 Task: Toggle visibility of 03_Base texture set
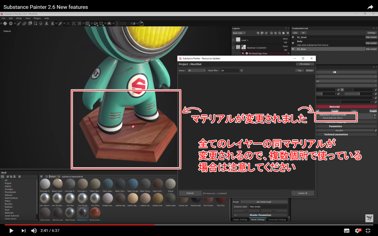pos(293,49)
